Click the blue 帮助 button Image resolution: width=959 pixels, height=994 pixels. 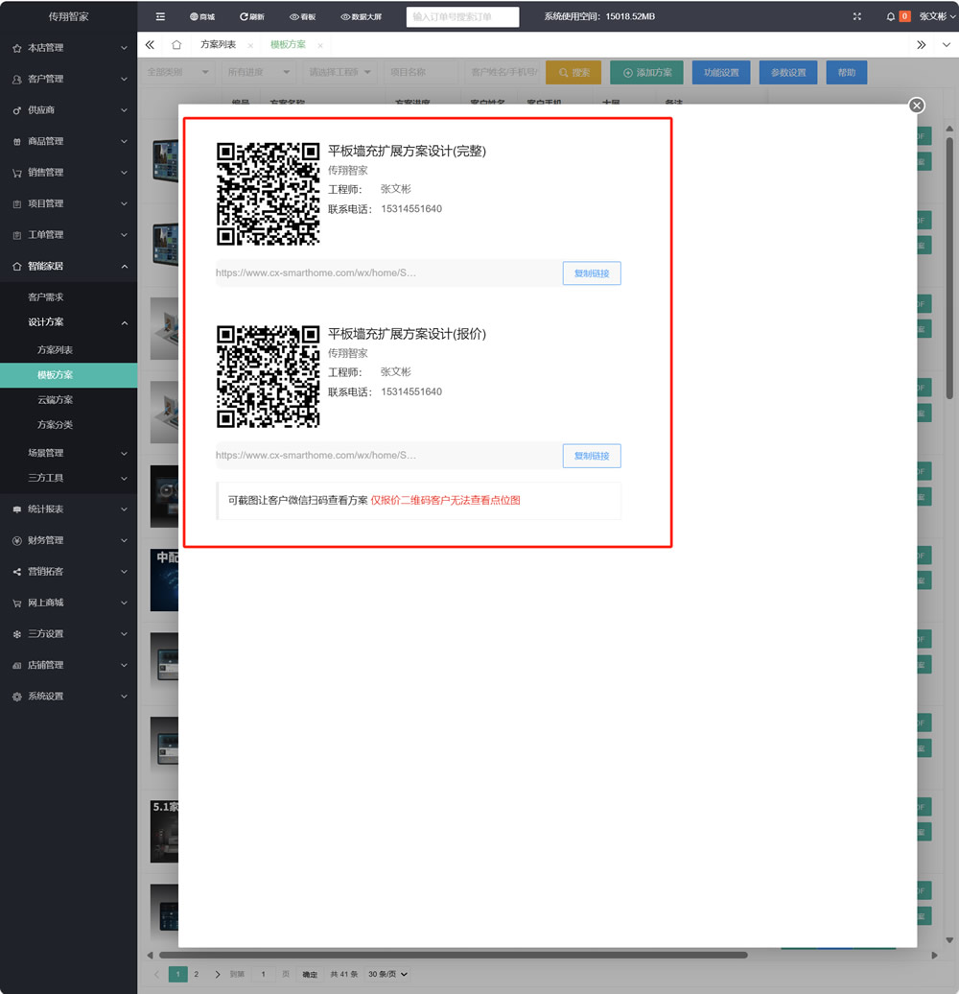pyautogui.click(x=846, y=72)
